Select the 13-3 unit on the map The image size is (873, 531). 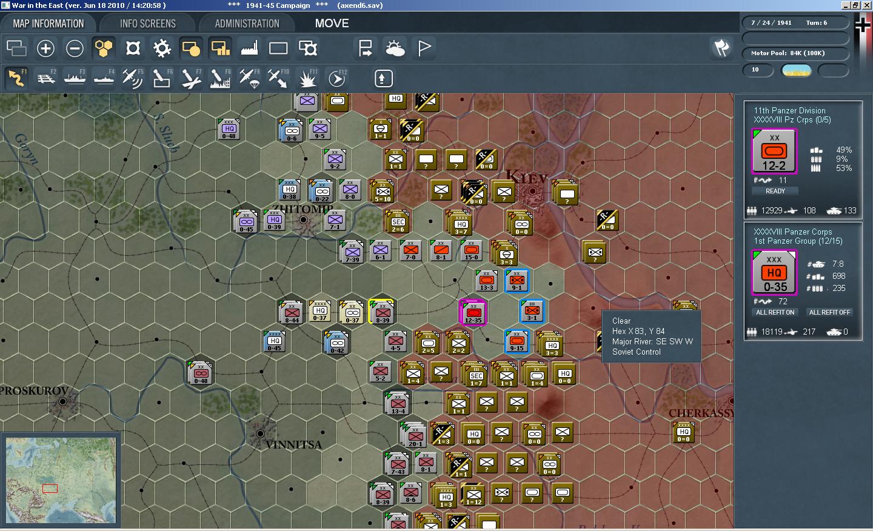[x=487, y=281]
